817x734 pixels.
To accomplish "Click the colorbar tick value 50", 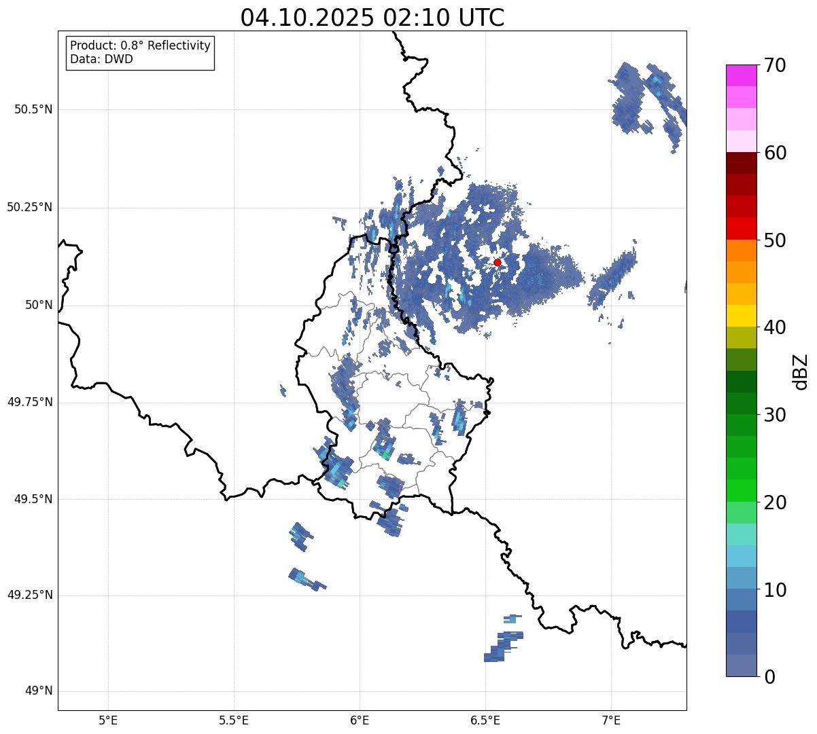I will click(x=775, y=240).
